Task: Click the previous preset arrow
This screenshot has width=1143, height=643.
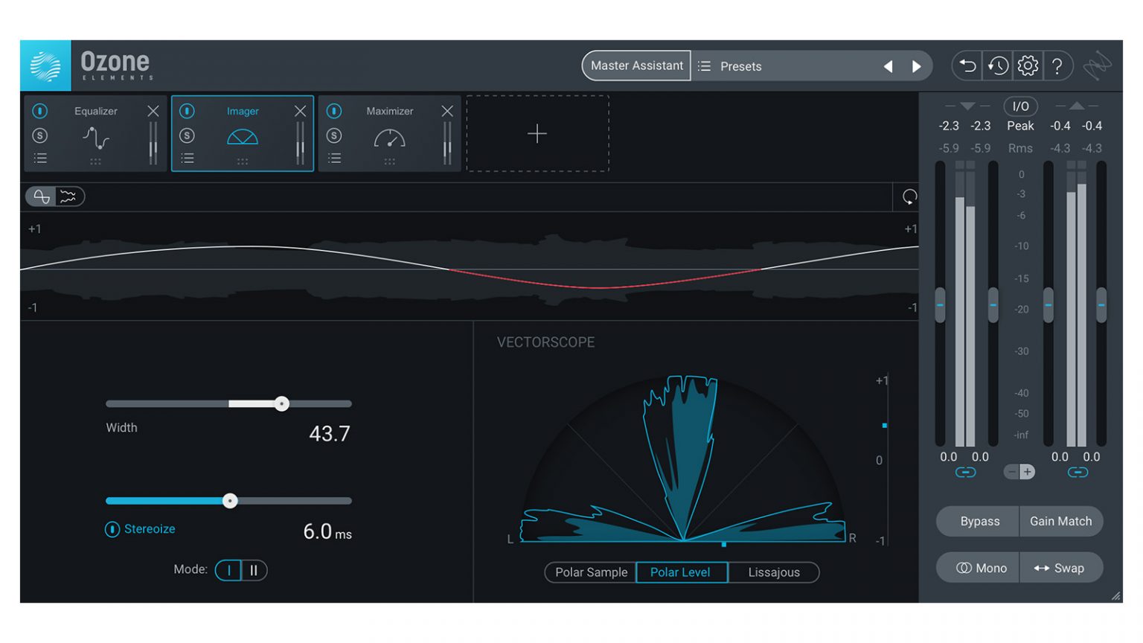Action: [889, 65]
